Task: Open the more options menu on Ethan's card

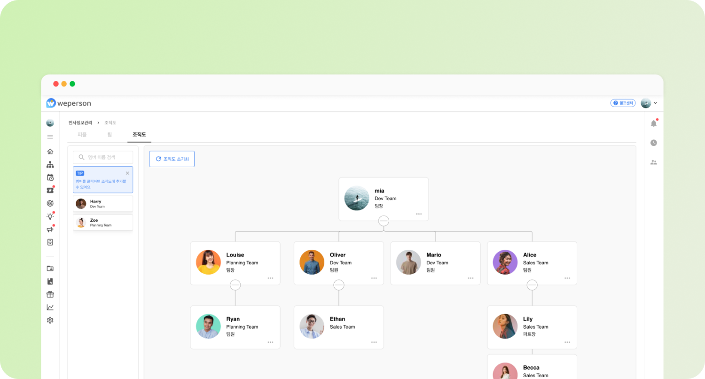Action: point(374,342)
